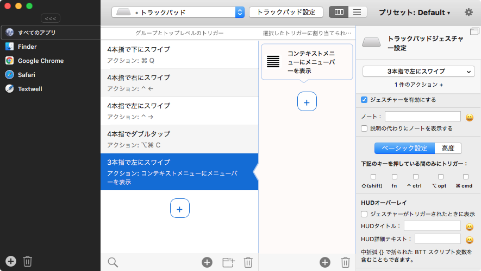
Task: Select the コンテキストメニューにメニューバーを表示 action card
Action: point(307,62)
